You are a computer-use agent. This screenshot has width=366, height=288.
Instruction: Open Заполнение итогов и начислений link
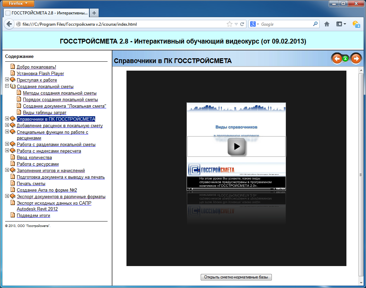(x=51, y=171)
